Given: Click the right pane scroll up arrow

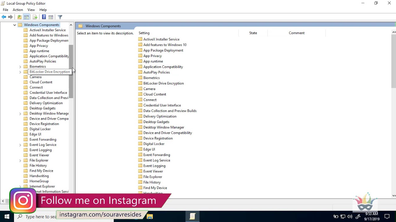Looking at the screenshot, I should click(x=394, y=32).
